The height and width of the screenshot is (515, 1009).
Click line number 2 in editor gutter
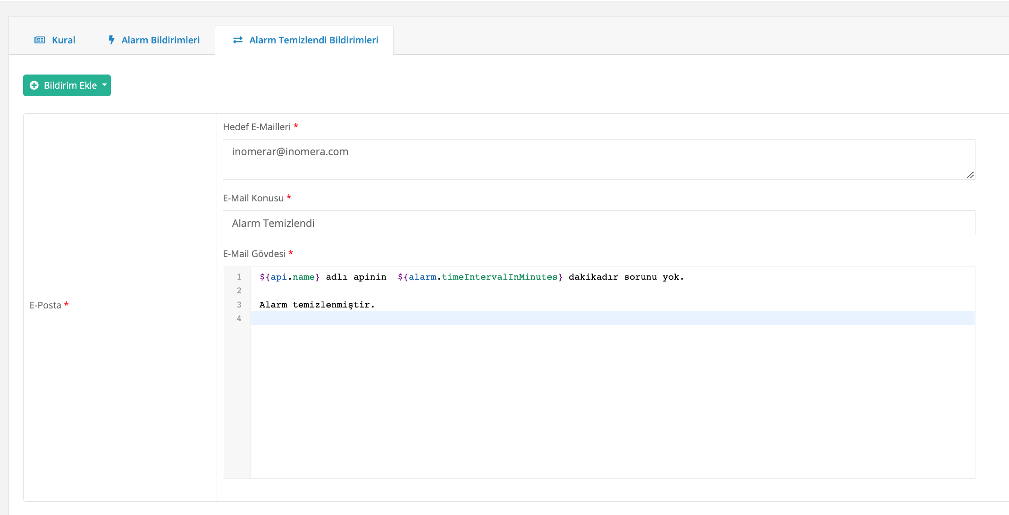(x=239, y=291)
